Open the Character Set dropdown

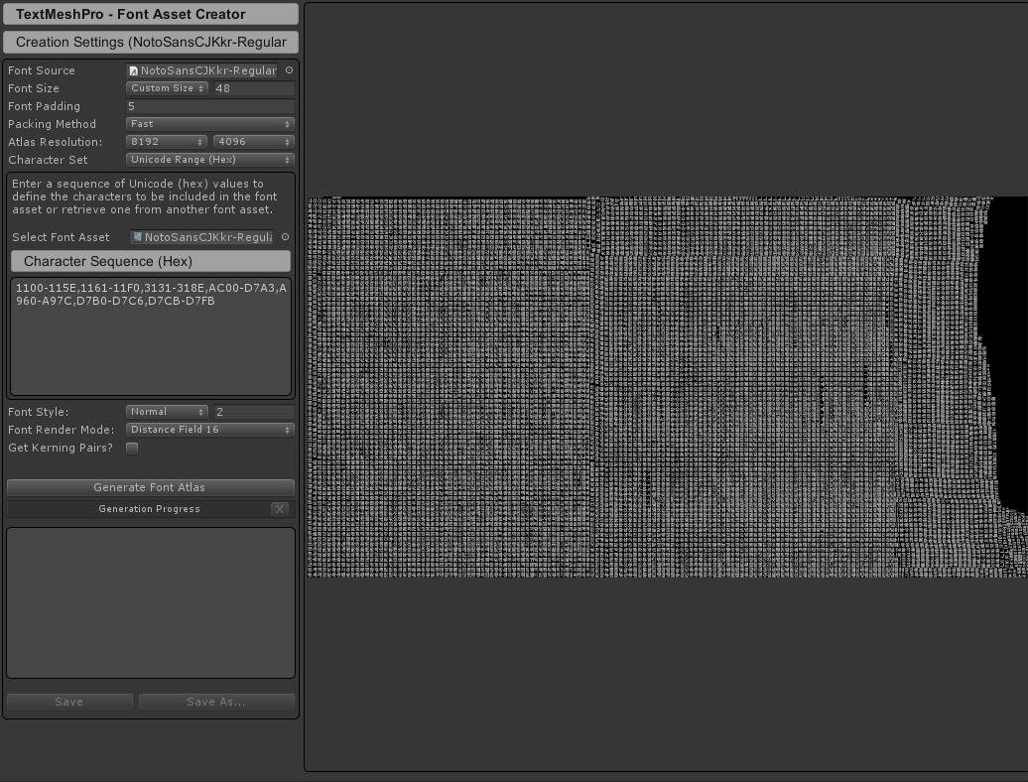click(209, 160)
